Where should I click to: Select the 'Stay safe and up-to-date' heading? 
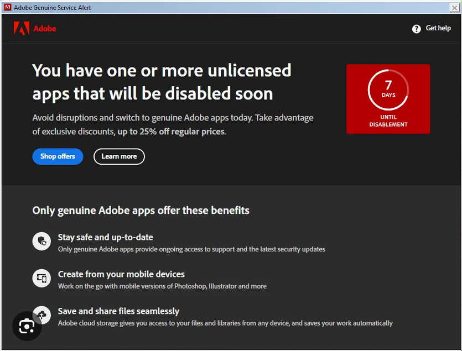(105, 237)
